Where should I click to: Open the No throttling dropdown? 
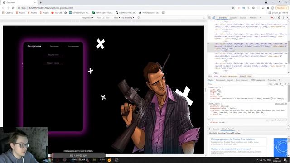pos(128,18)
